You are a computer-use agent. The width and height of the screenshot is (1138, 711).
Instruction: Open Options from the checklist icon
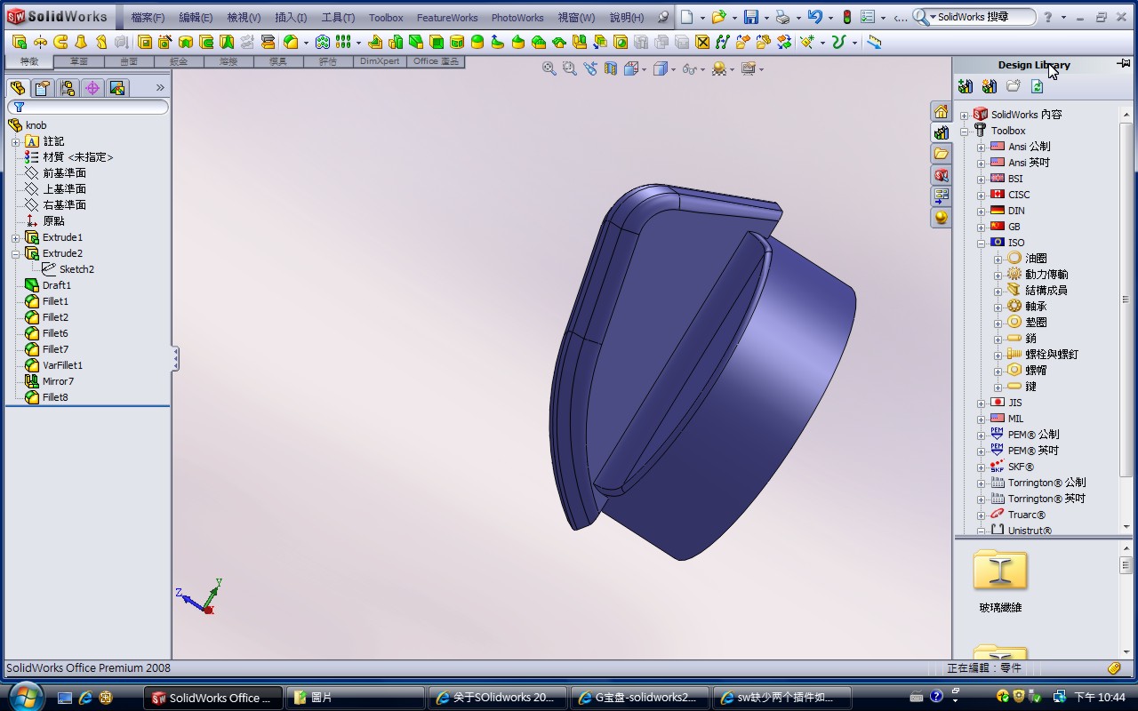pos(868,17)
